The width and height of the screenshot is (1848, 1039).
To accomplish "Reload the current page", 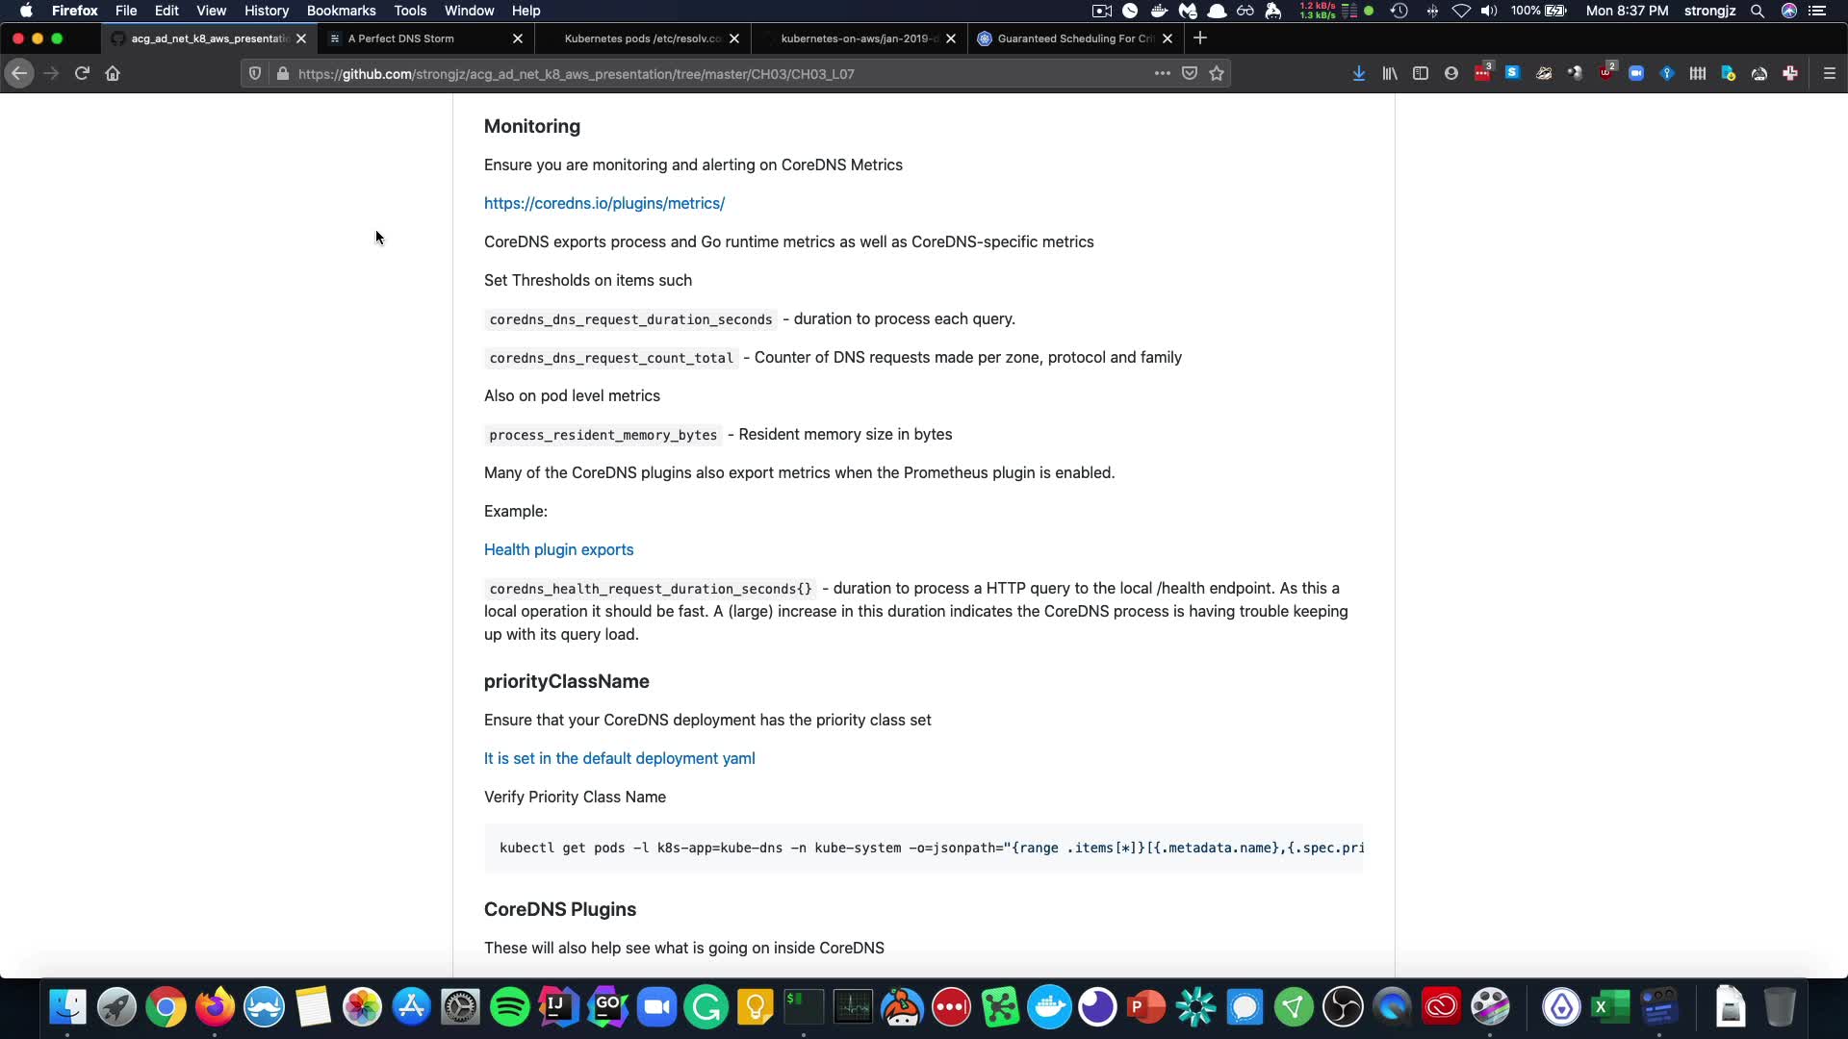I will [82, 74].
